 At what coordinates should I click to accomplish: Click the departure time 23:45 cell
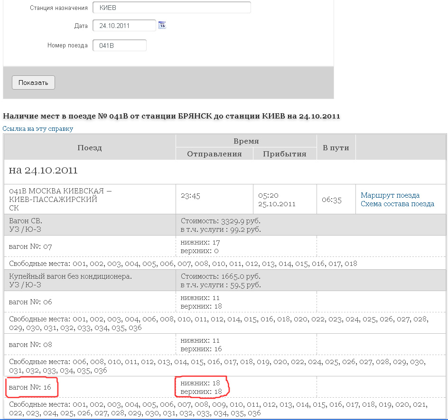(214, 195)
